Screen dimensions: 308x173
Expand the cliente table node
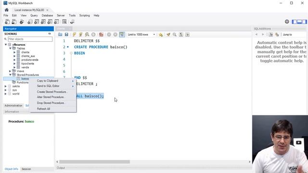pos(14,52)
